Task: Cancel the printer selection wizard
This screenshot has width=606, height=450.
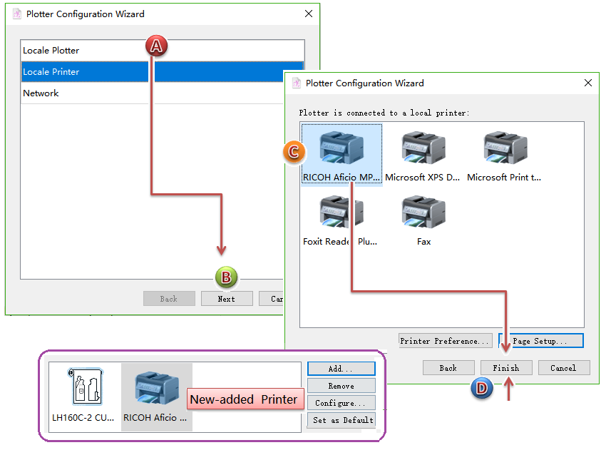Action: point(563,368)
